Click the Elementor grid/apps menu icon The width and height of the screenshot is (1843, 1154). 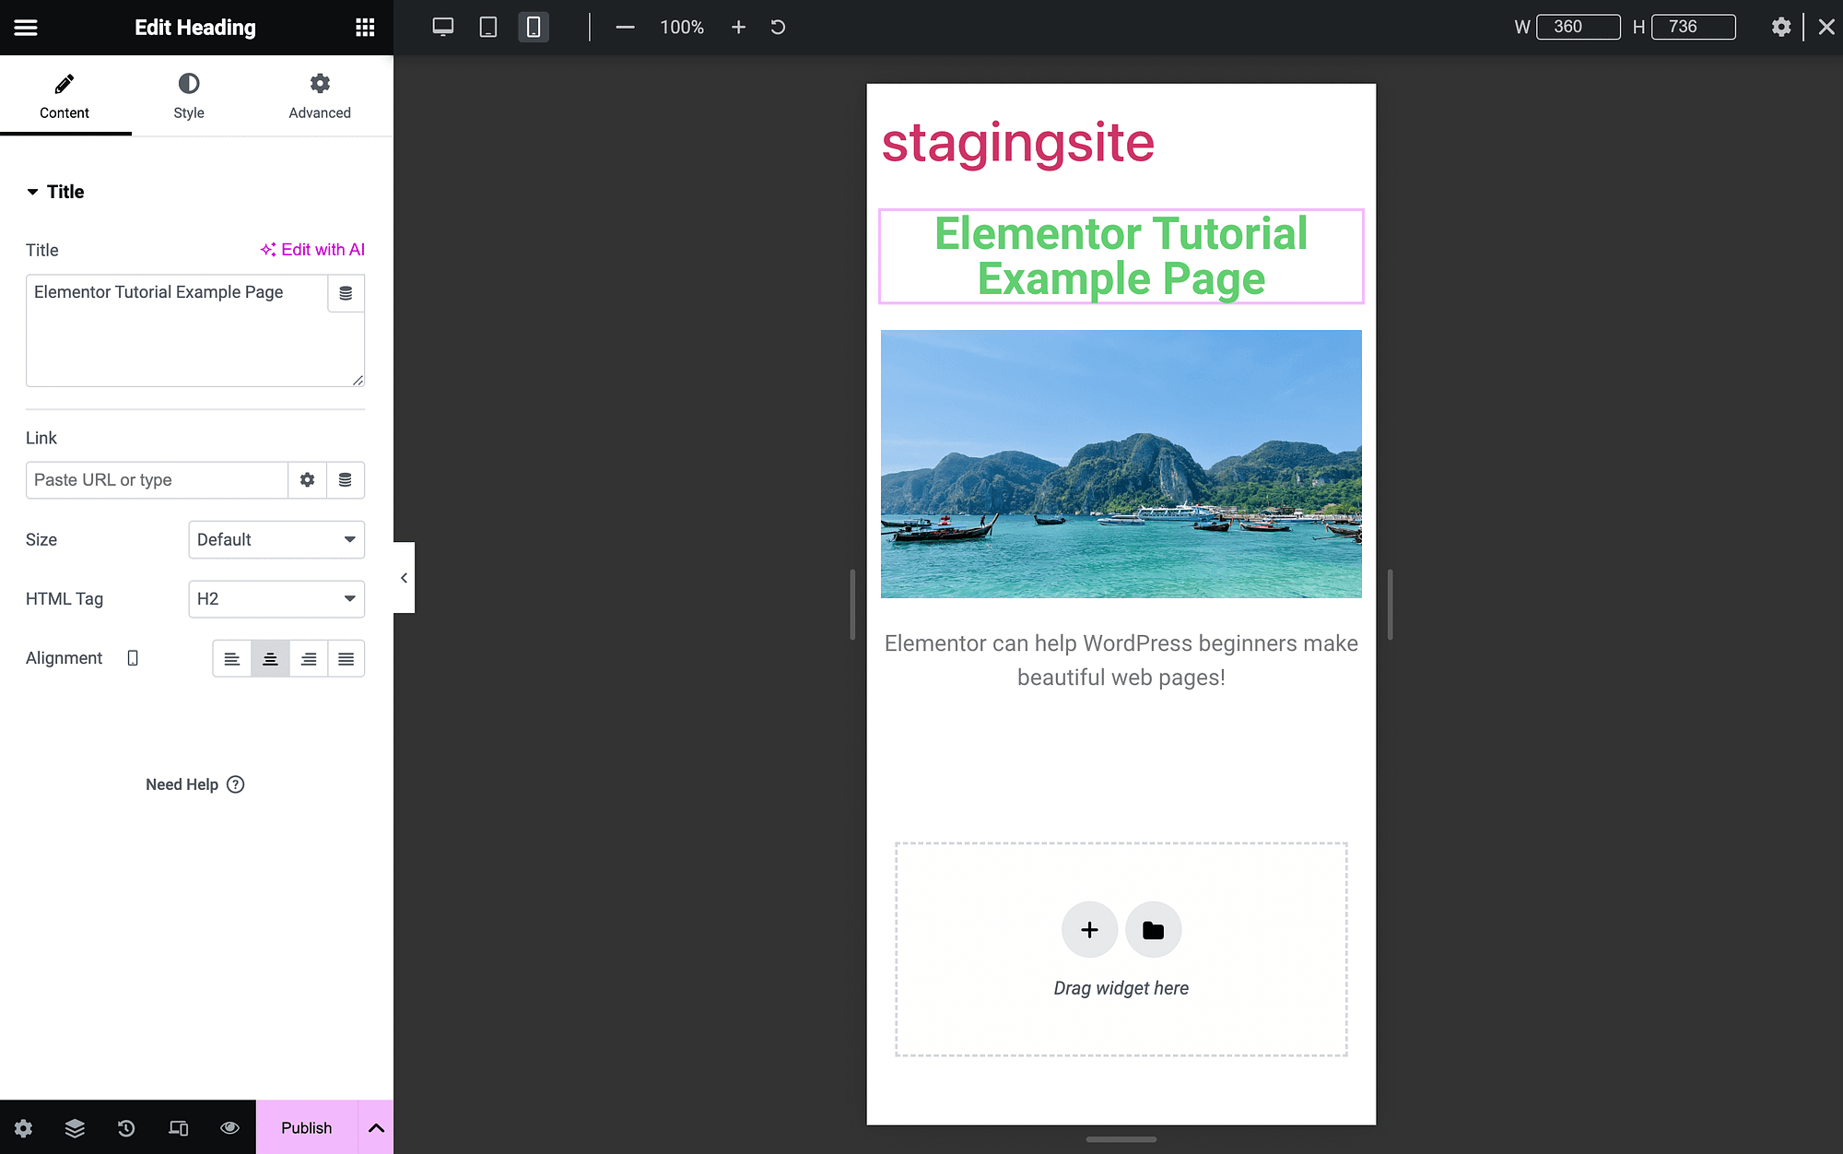pyautogui.click(x=364, y=27)
